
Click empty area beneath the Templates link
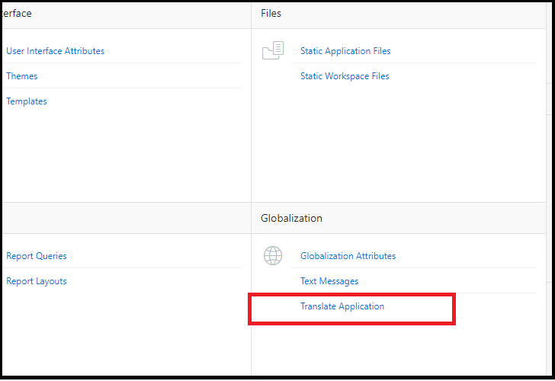click(x=114, y=152)
